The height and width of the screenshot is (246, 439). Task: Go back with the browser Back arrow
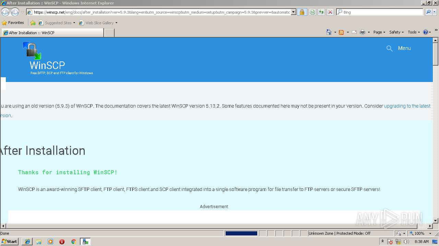[x=5, y=12]
